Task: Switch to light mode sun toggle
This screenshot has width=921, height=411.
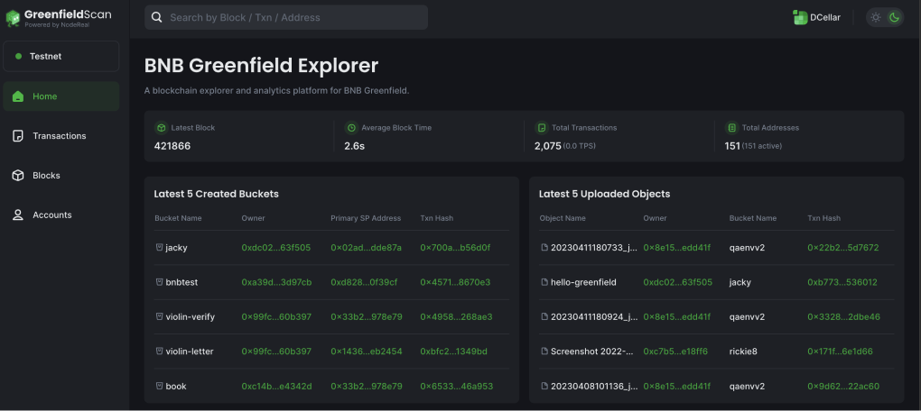Action: coord(876,17)
